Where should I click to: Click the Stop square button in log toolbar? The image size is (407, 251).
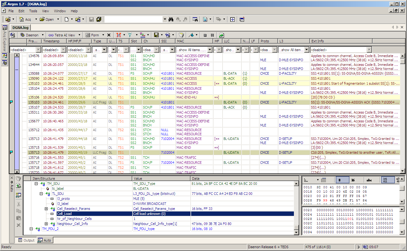[205, 35]
